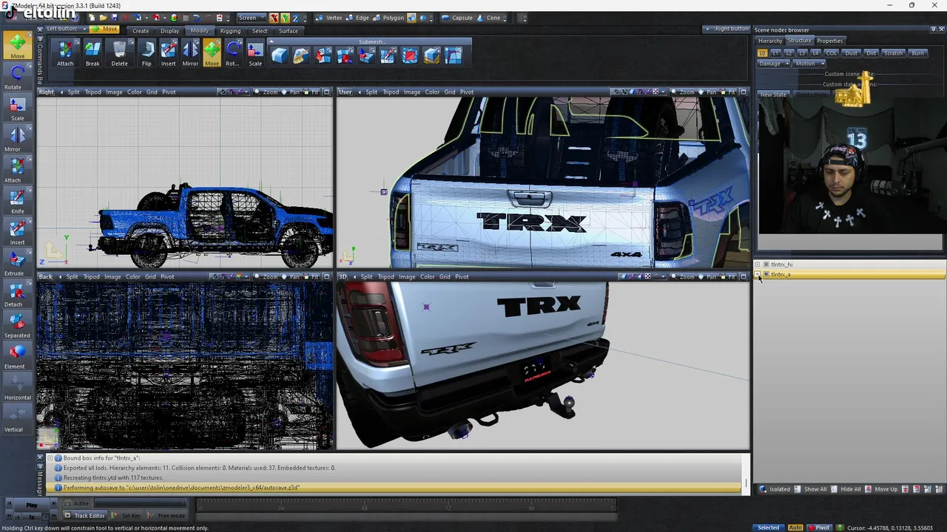The width and height of the screenshot is (947, 532).
Task: Toggle the Dust state button
Action: pos(852,53)
